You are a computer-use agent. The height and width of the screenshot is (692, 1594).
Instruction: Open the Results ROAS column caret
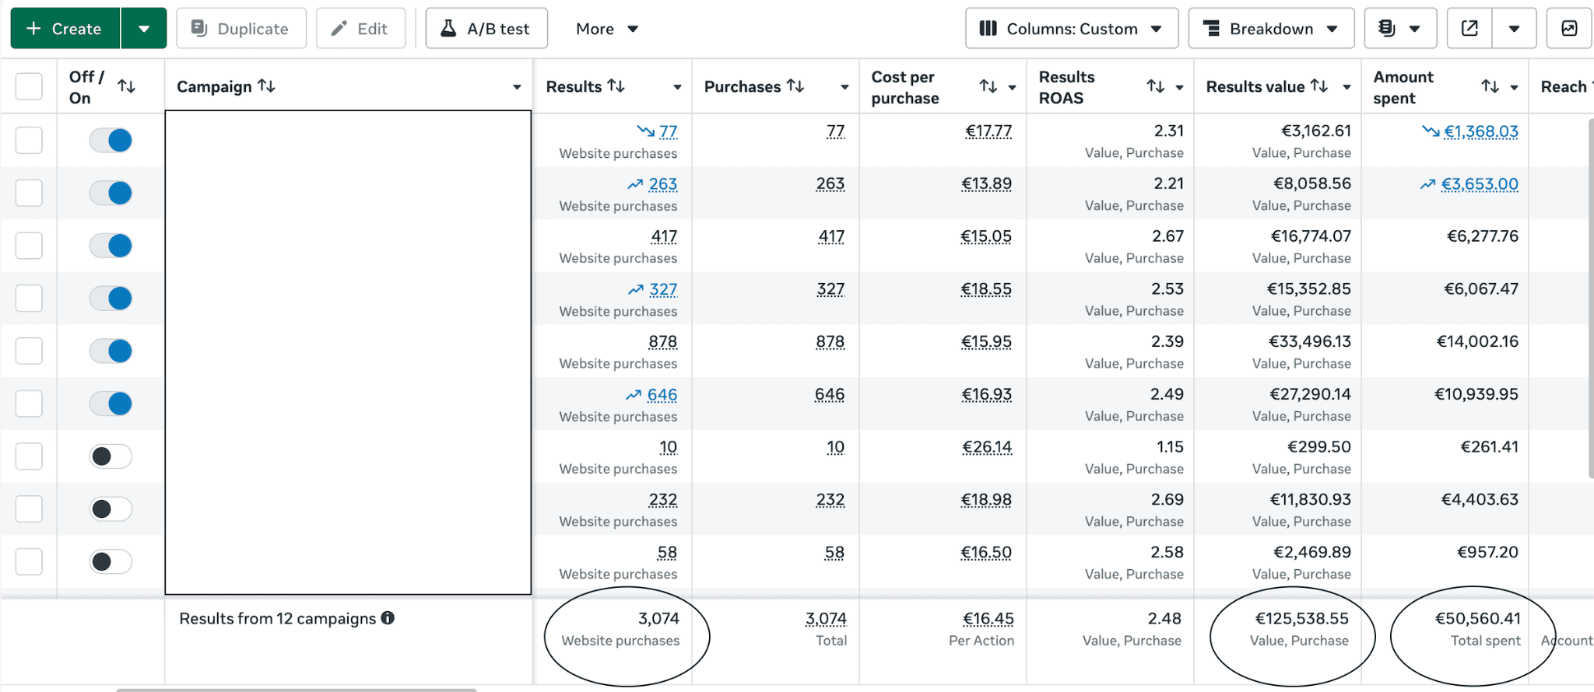point(1179,87)
